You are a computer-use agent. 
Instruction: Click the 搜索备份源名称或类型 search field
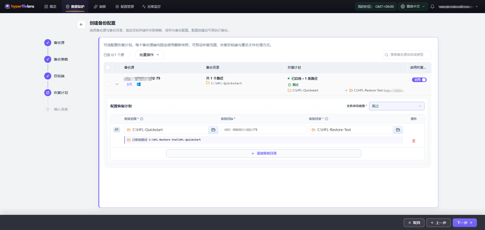click(407, 55)
